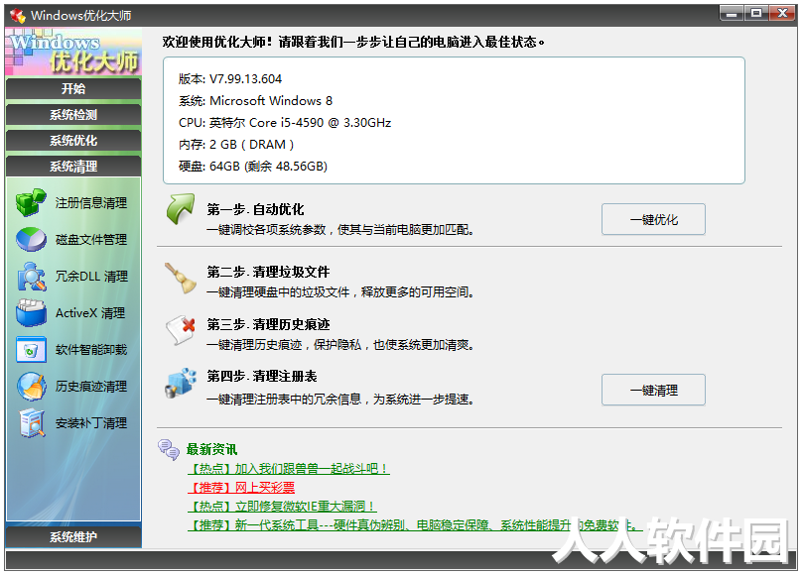Open the 加入我们跟兽兽一起战斗吧 hot news link

[x=289, y=469]
